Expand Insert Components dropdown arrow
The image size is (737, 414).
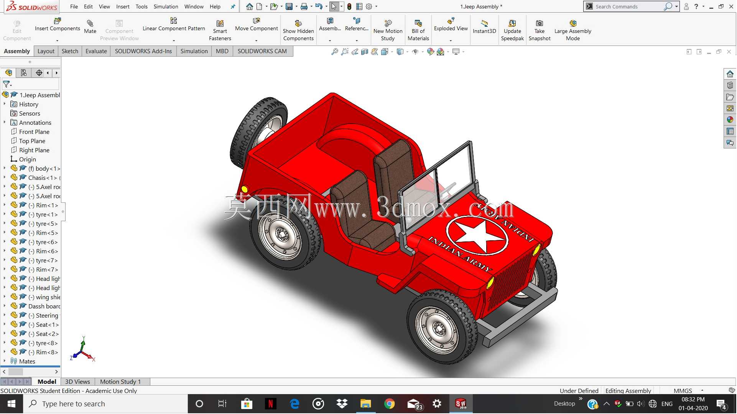click(x=57, y=41)
